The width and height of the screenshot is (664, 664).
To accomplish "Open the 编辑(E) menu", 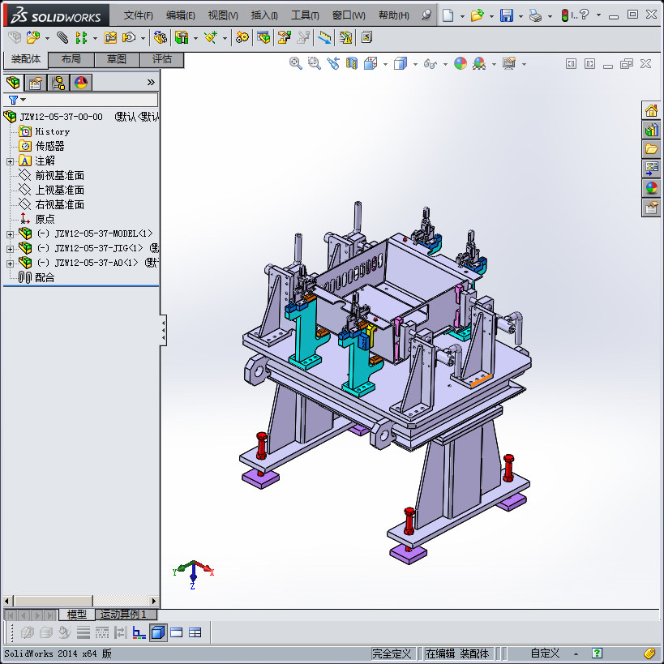I will (x=181, y=15).
